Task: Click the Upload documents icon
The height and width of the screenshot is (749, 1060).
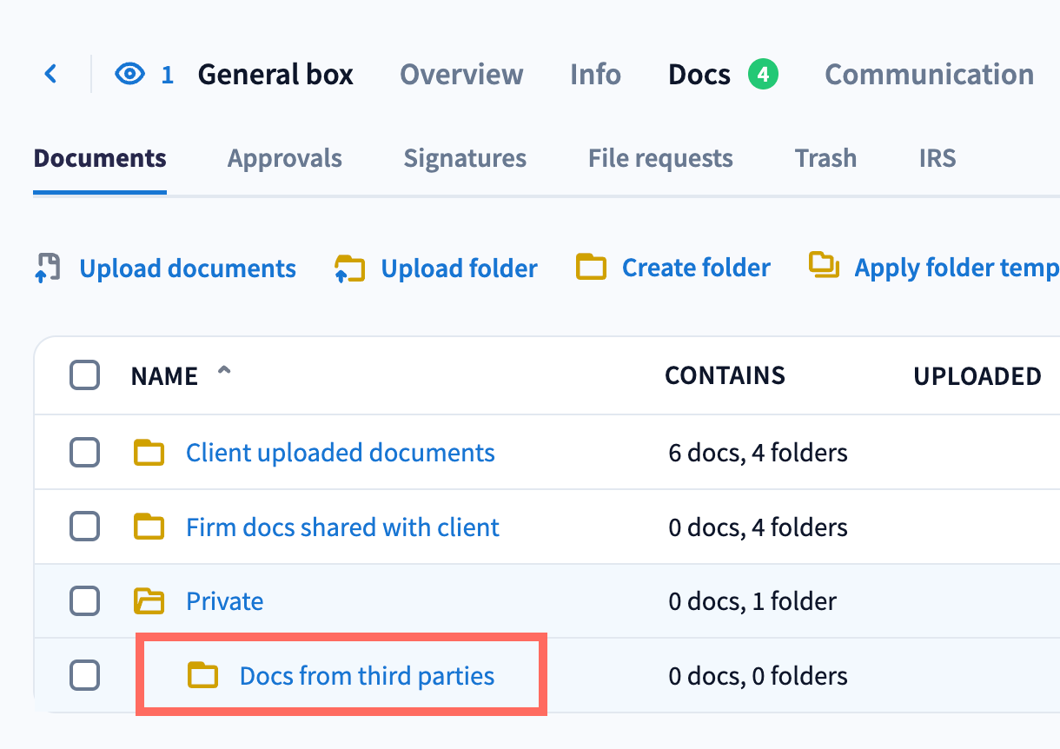Action: coord(48,268)
